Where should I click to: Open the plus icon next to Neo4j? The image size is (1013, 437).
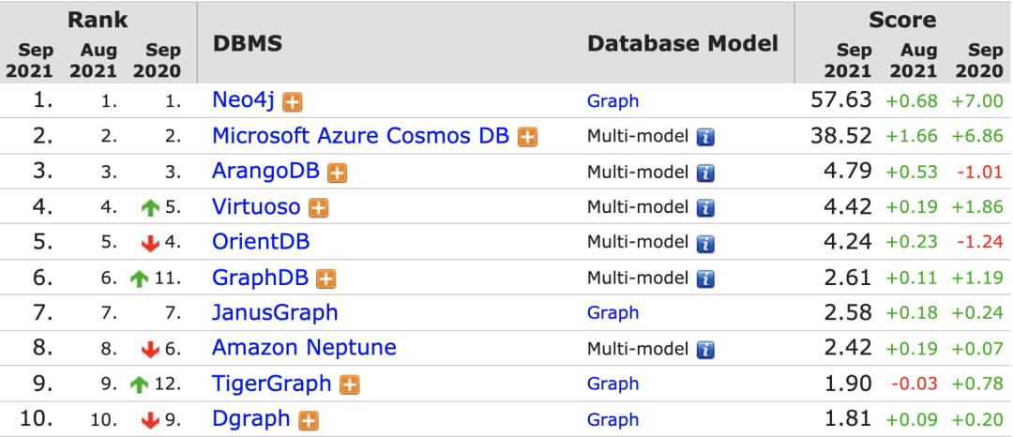(x=293, y=102)
